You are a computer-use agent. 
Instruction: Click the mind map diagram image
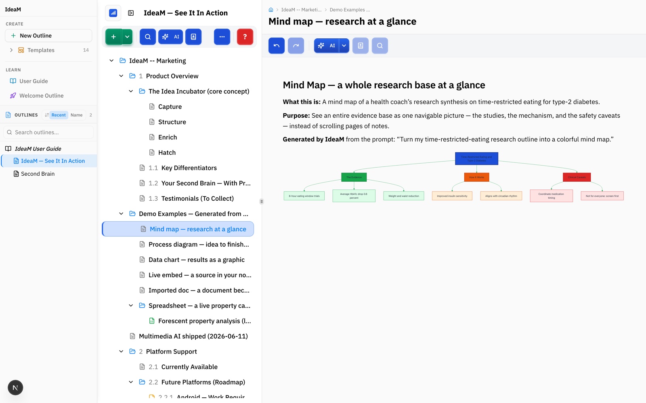point(454,177)
